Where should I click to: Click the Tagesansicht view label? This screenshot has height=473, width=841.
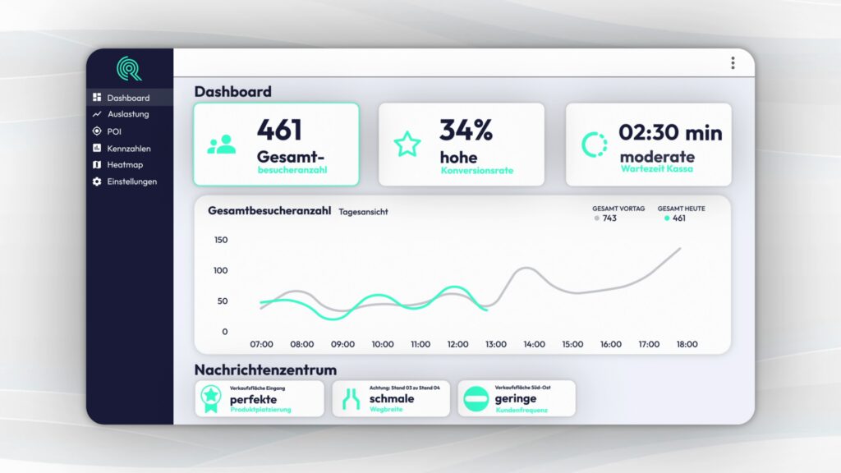point(363,212)
